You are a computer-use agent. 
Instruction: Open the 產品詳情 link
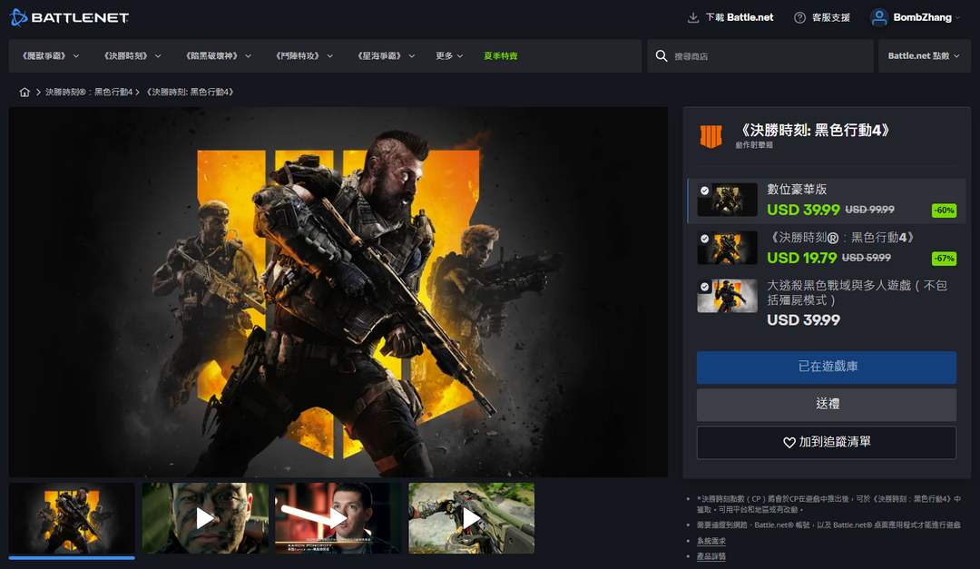(x=710, y=556)
